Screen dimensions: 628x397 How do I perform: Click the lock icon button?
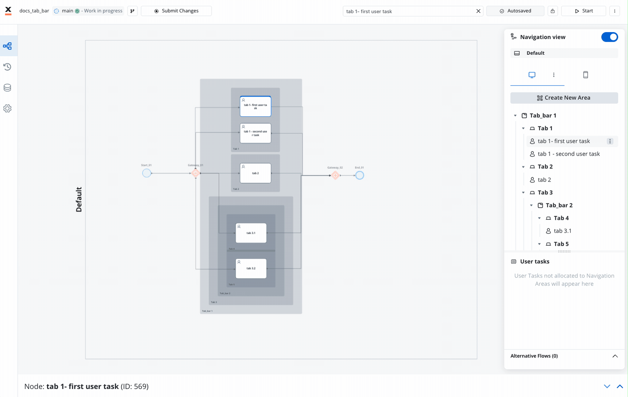553,11
